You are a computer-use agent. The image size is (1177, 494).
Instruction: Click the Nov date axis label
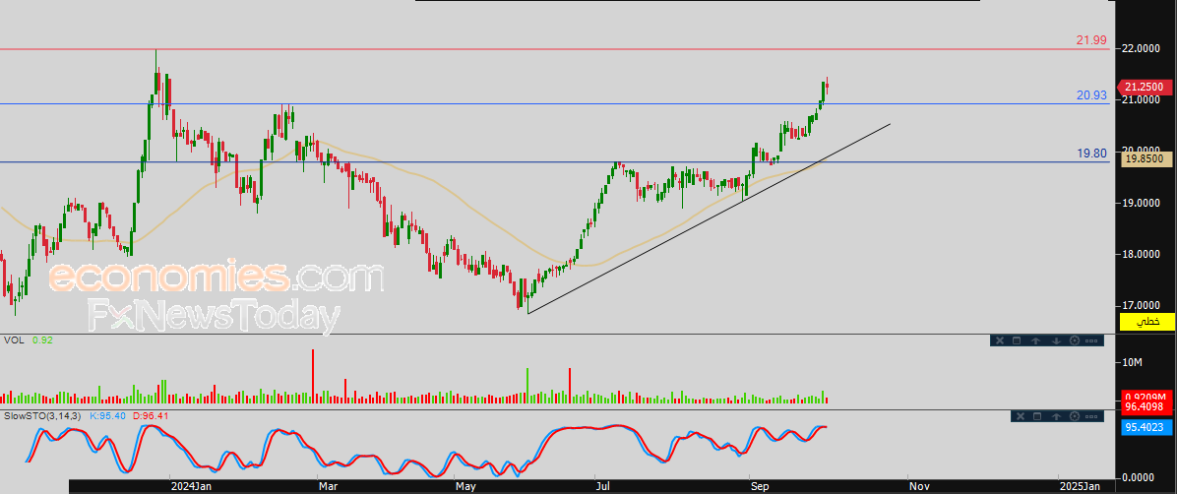pos(919,486)
